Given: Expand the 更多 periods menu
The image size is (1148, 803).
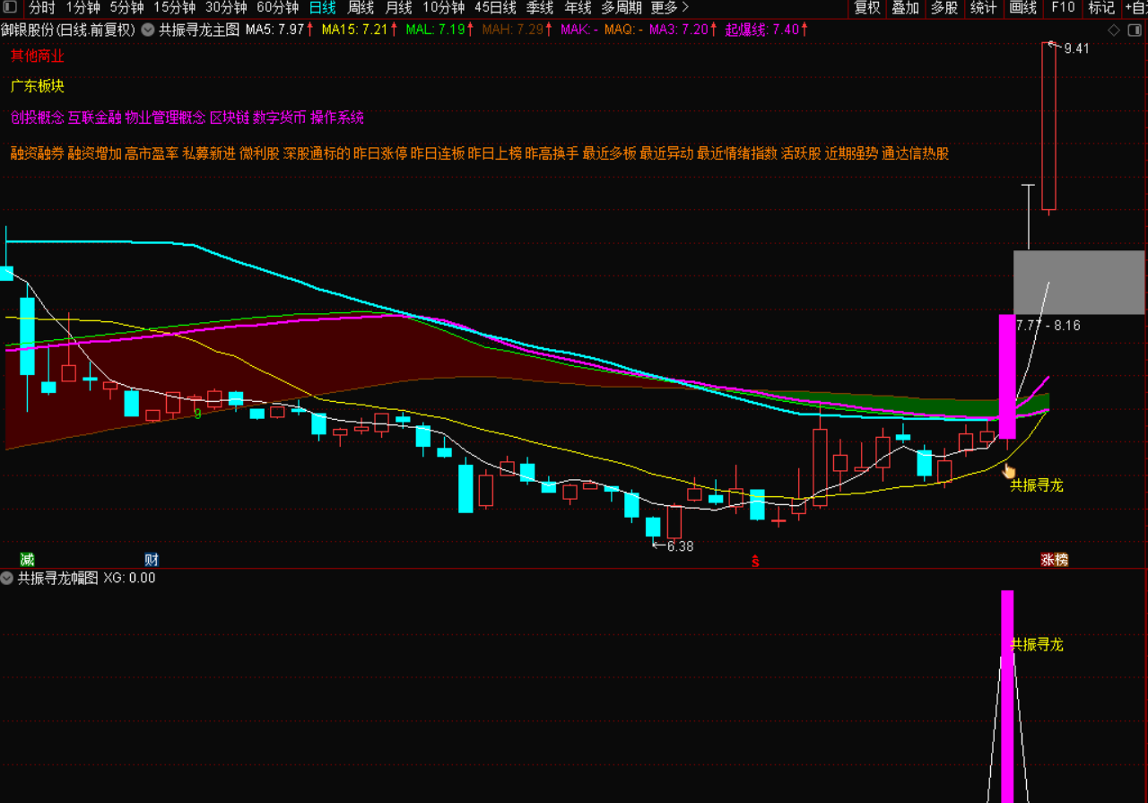Looking at the screenshot, I should tap(669, 8).
